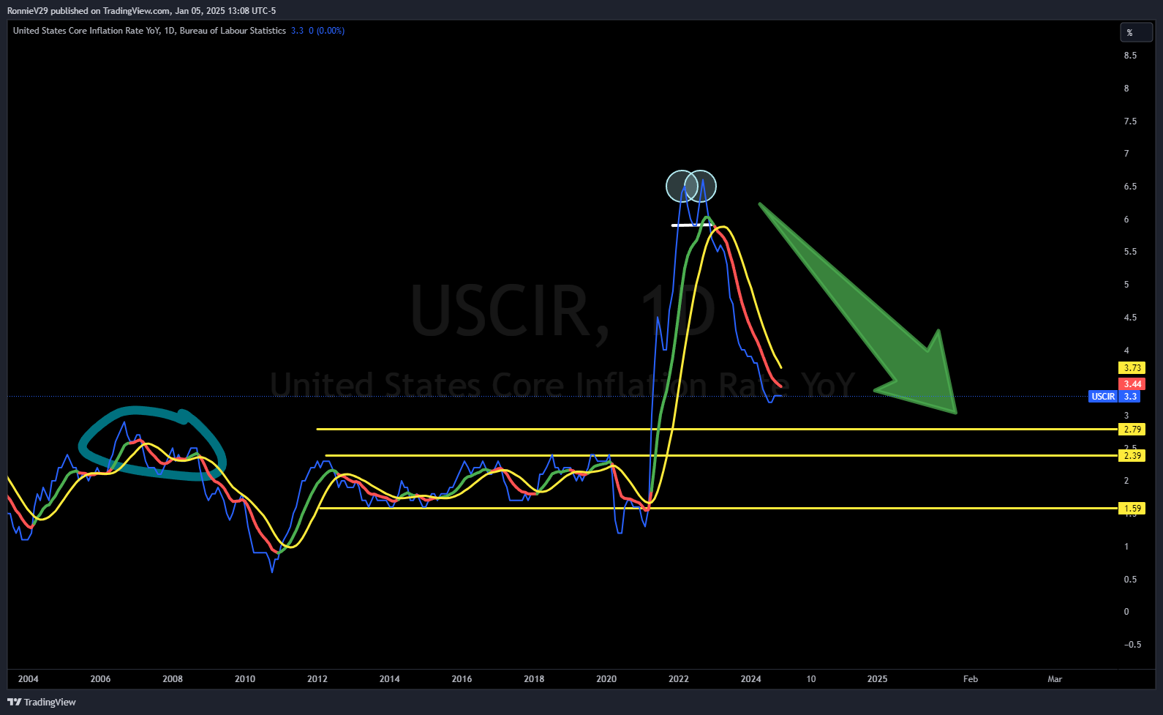Click the Feb label on time axis
The width and height of the screenshot is (1163, 715).
[x=971, y=679]
